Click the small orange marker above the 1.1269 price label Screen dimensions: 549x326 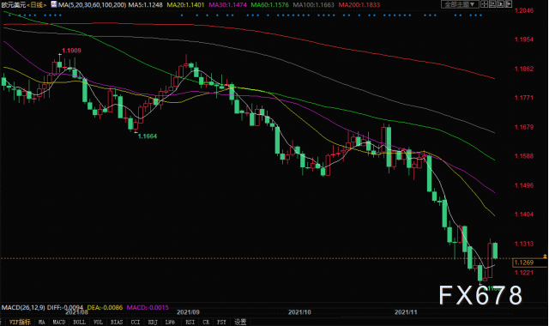[x=545, y=257]
